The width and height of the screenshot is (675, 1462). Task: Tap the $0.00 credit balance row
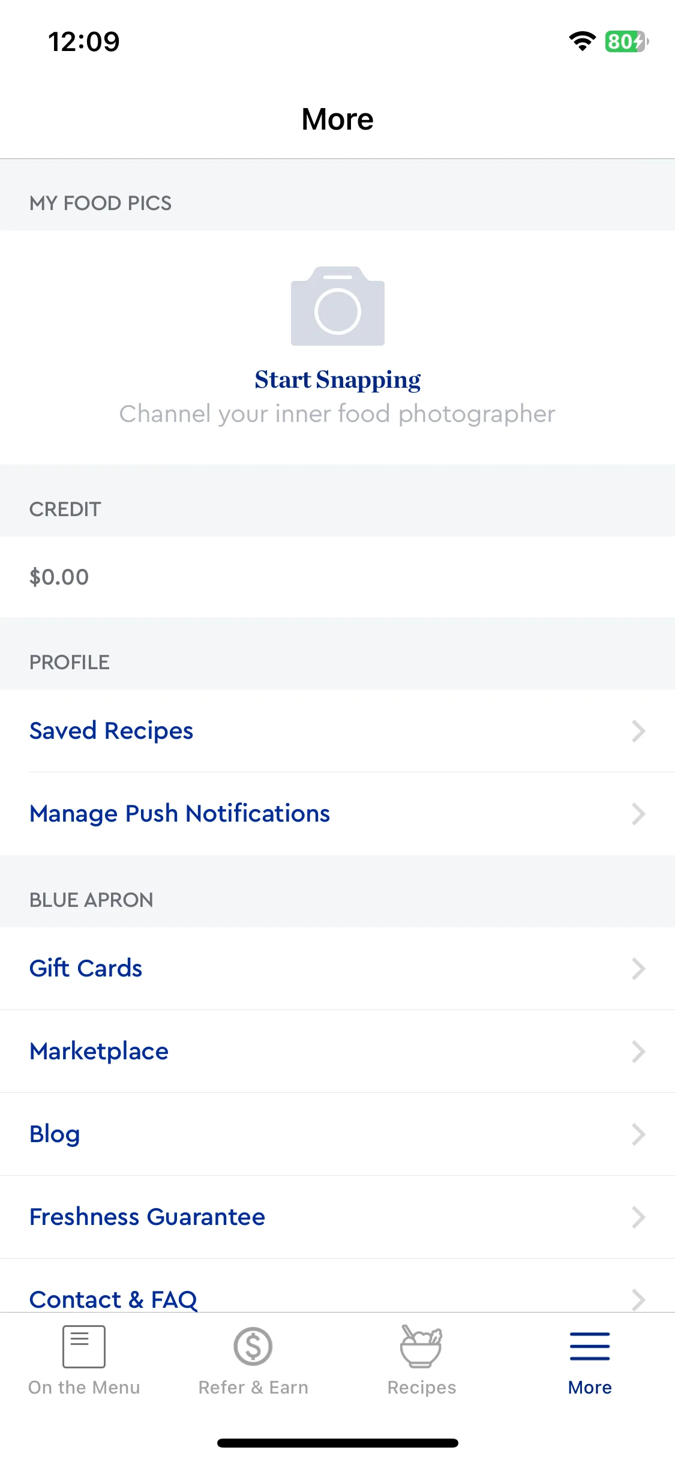pos(337,577)
